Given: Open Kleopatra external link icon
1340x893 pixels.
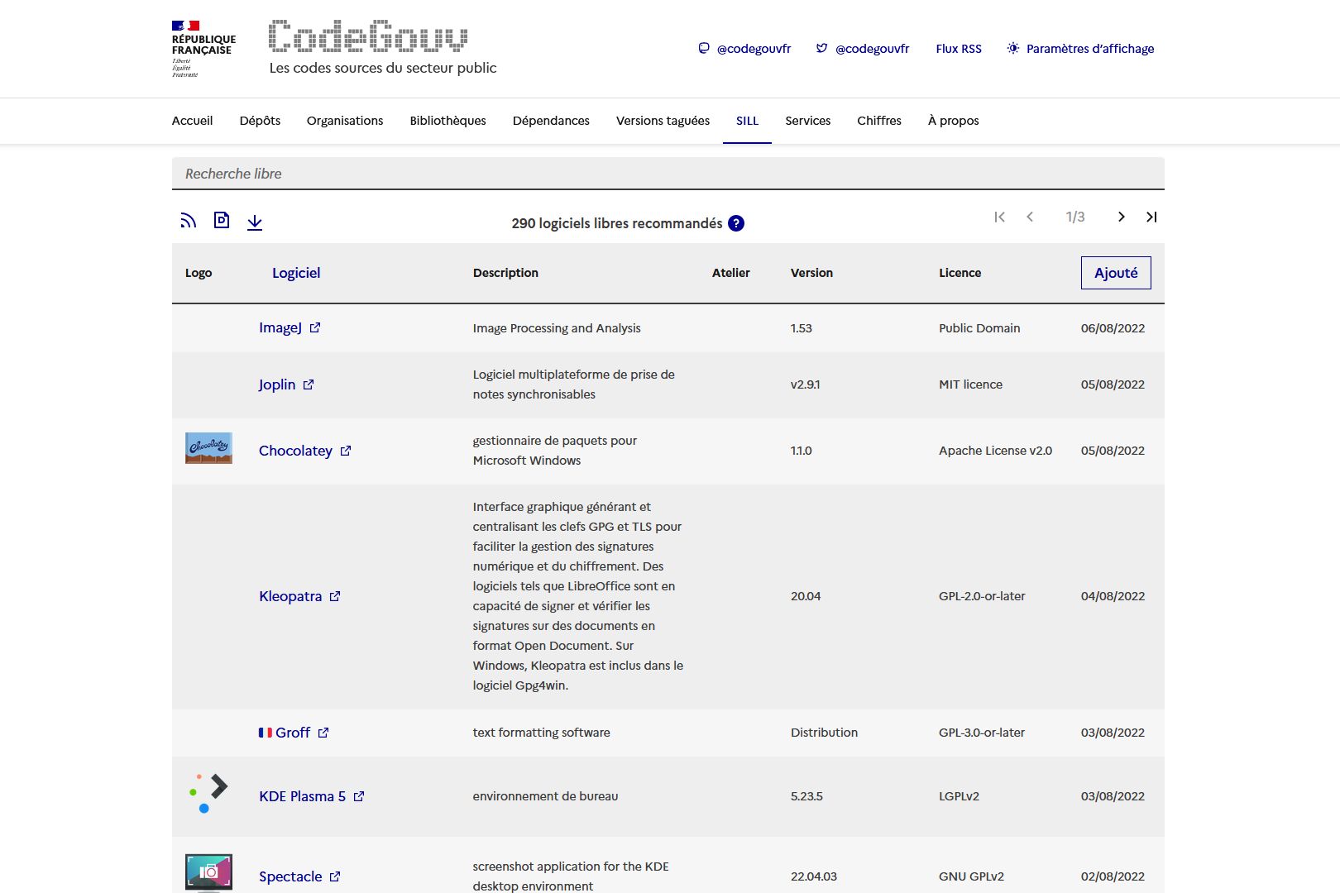Looking at the screenshot, I should pyautogui.click(x=335, y=596).
